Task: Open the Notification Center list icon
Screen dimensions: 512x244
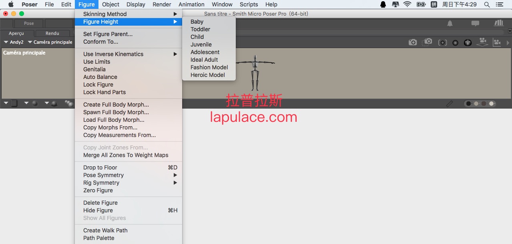Action: coord(499,4)
